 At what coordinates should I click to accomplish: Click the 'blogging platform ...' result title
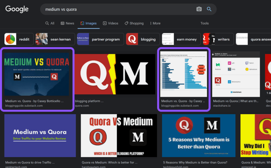89,101
